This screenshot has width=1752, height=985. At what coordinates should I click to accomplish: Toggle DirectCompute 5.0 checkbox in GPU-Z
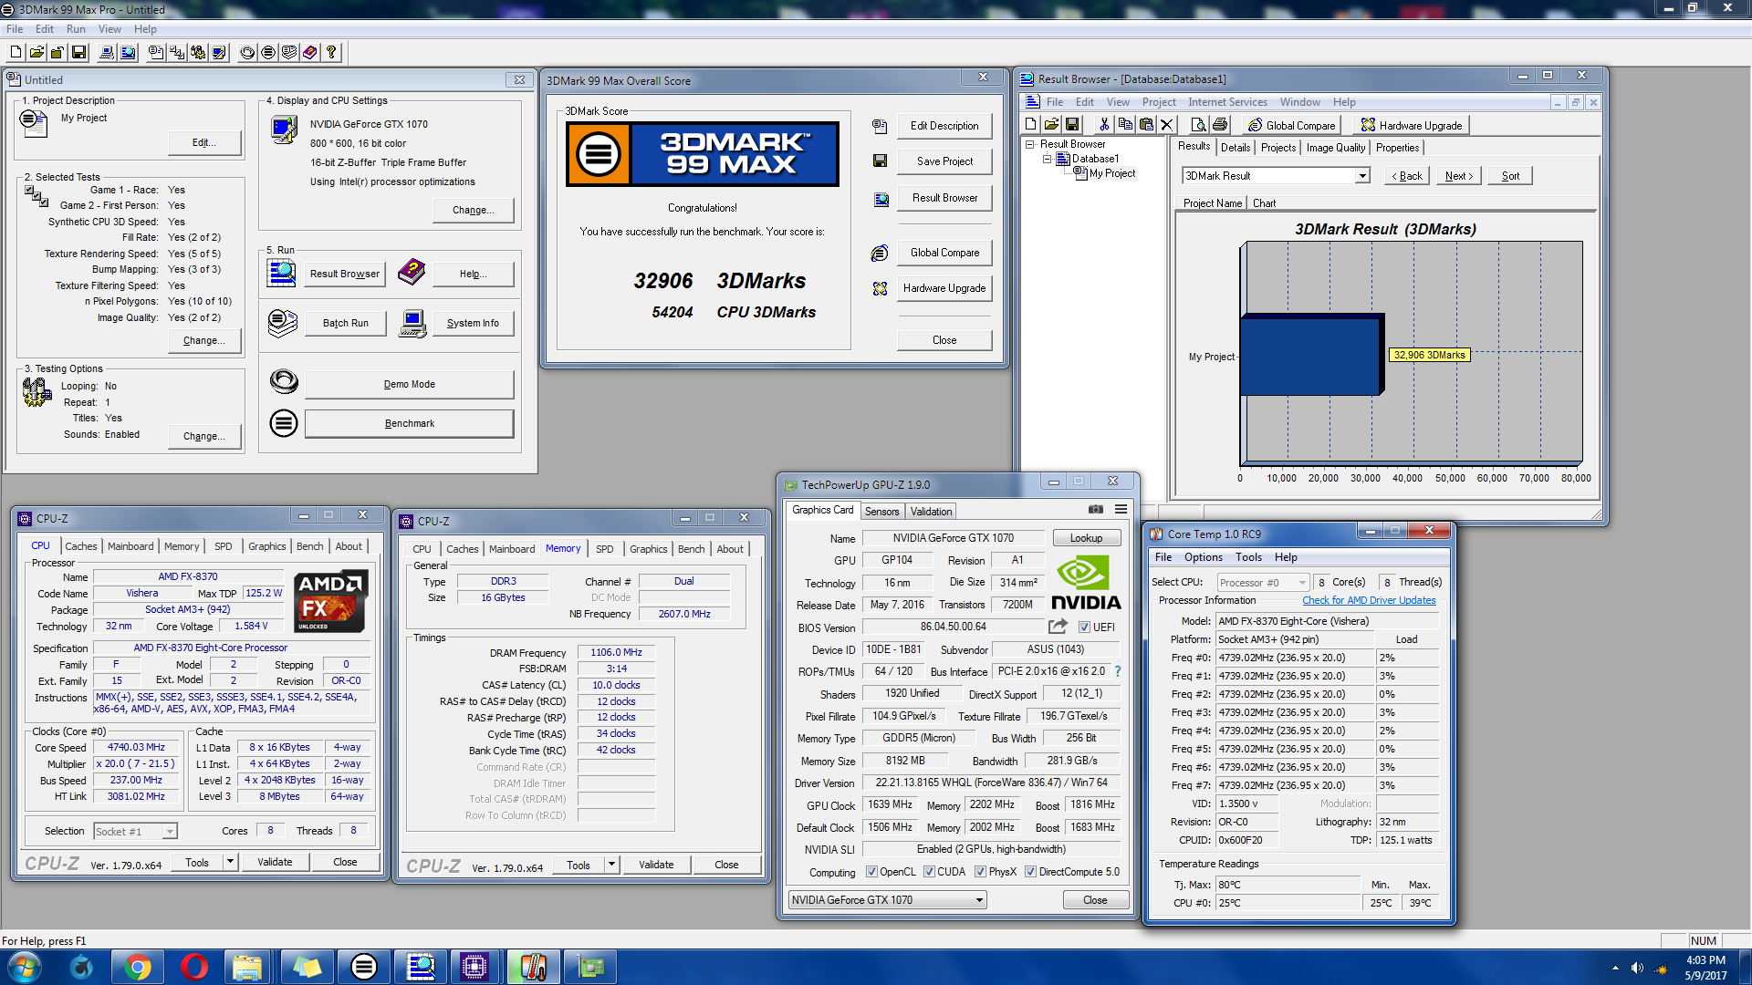pyautogui.click(x=1030, y=872)
